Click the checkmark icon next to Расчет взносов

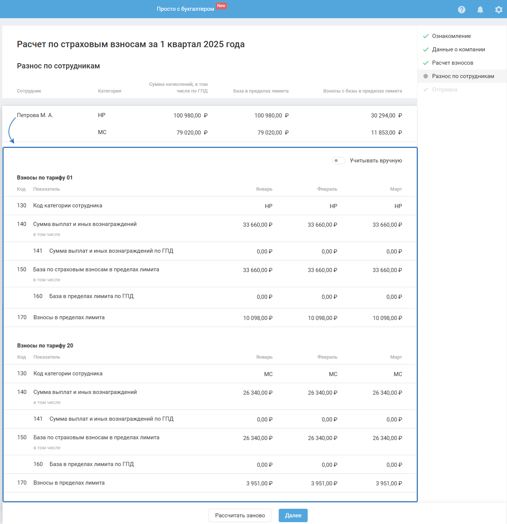pyautogui.click(x=426, y=63)
